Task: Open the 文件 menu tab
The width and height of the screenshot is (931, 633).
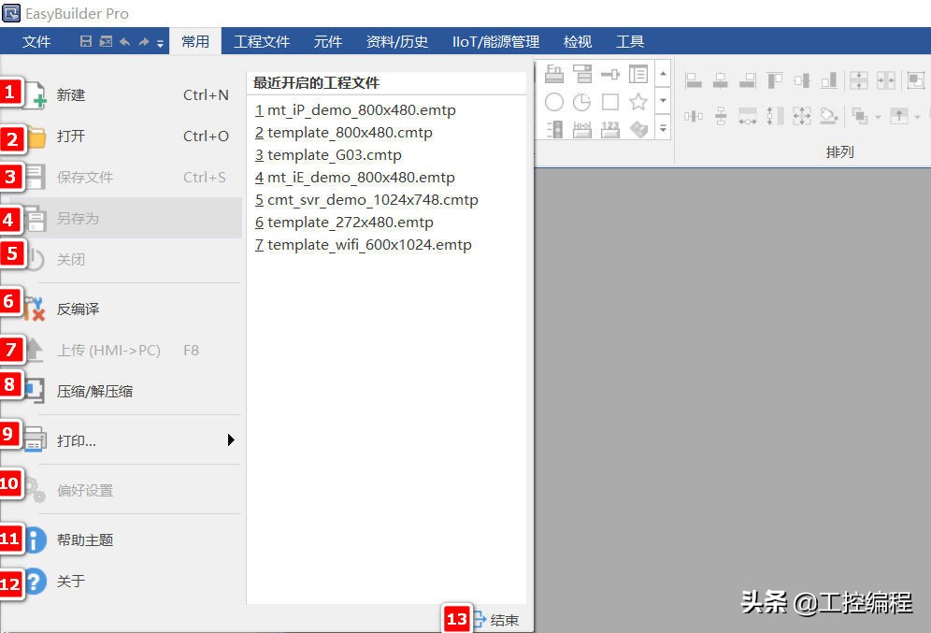Action: [36, 41]
